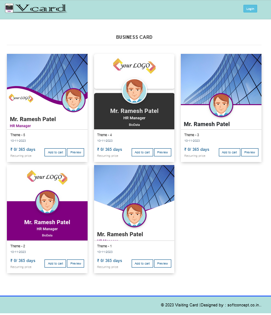
Task: Select the purple Theme - 2 card thumbnail
Action: (x=47, y=203)
